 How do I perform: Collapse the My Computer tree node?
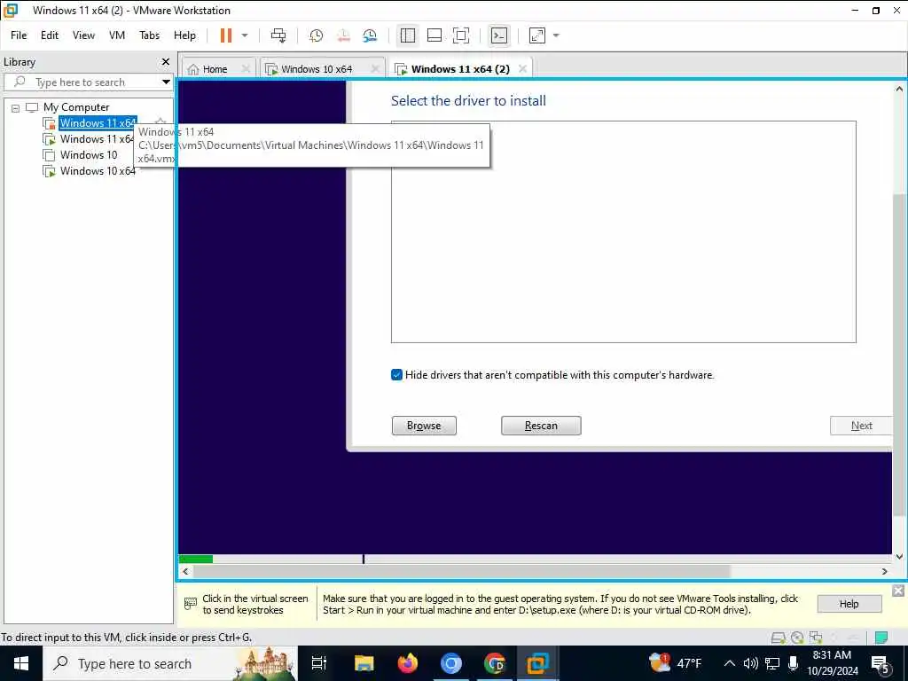(x=16, y=107)
